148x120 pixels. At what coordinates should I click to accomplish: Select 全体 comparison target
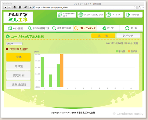coord(19,57)
